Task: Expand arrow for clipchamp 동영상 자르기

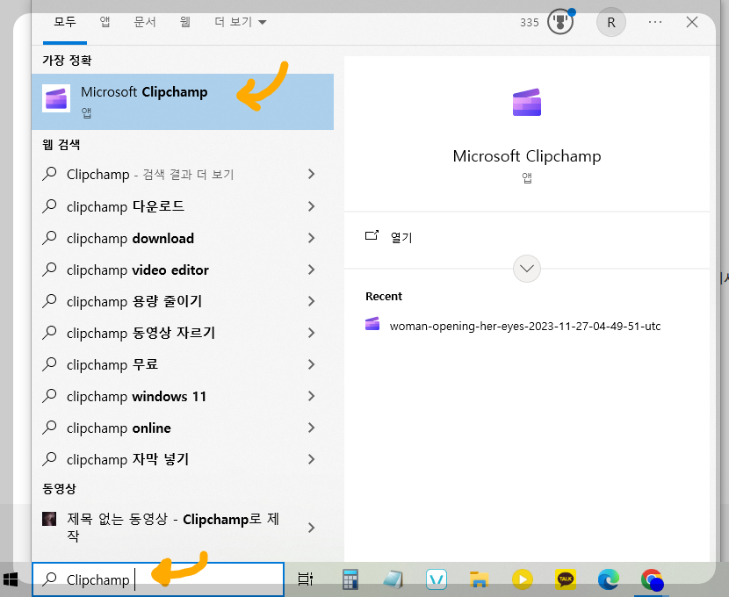Action: coord(312,333)
